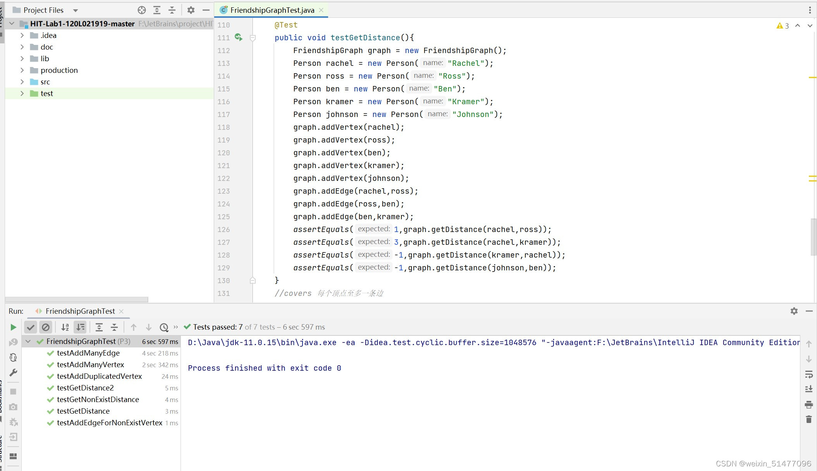Close the FriendshipGraphTest run tab
Screen dimensions: 817x471
click(121, 311)
